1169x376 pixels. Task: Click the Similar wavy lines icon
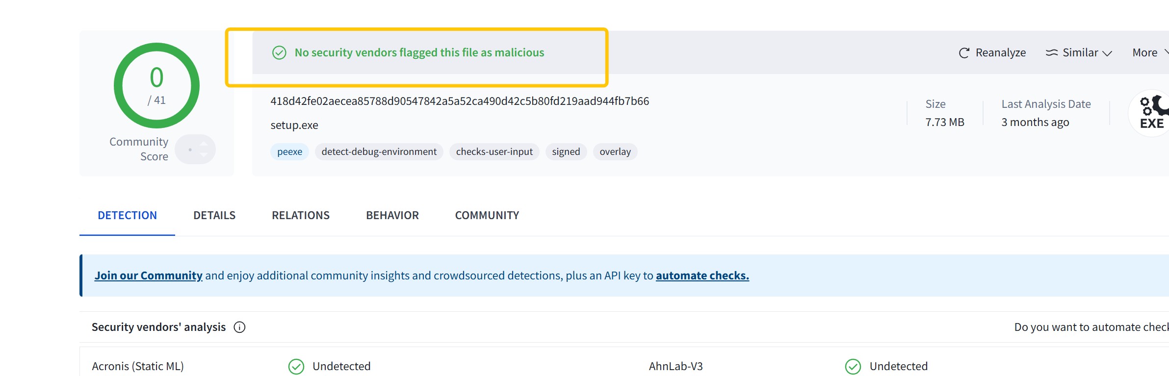pos(1051,52)
